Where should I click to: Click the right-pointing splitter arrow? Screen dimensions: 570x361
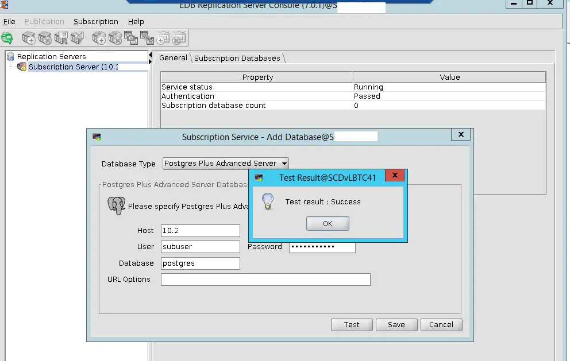coord(150,62)
